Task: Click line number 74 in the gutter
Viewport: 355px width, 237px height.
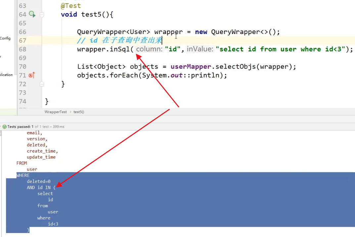Action: coord(22,101)
